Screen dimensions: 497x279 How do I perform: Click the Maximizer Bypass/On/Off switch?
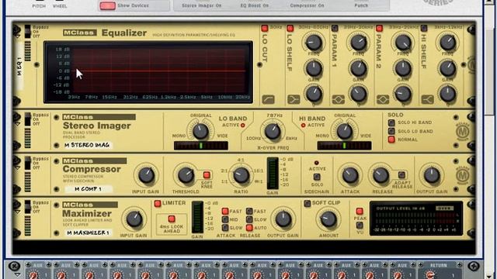pyautogui.click(x=28, y=207)
